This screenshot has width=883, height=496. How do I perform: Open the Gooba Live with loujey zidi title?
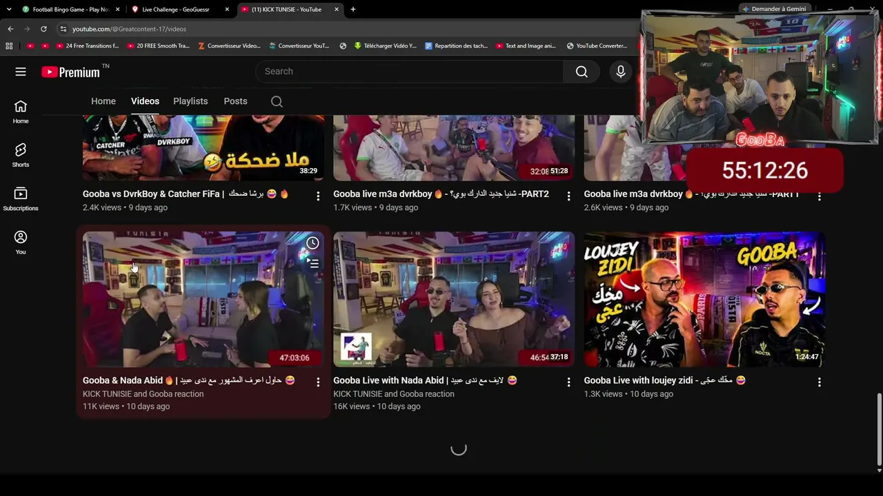[664, 380]
